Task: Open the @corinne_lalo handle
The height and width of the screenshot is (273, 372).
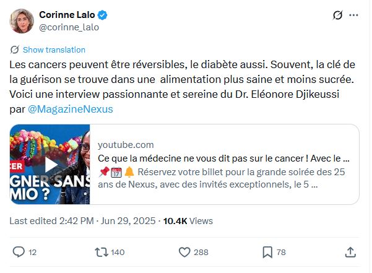Action: tap(69, 27)
